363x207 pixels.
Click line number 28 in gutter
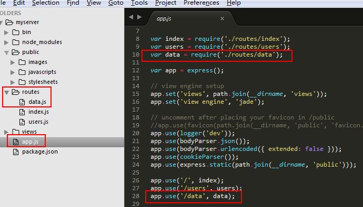click(x=136, y=196)
